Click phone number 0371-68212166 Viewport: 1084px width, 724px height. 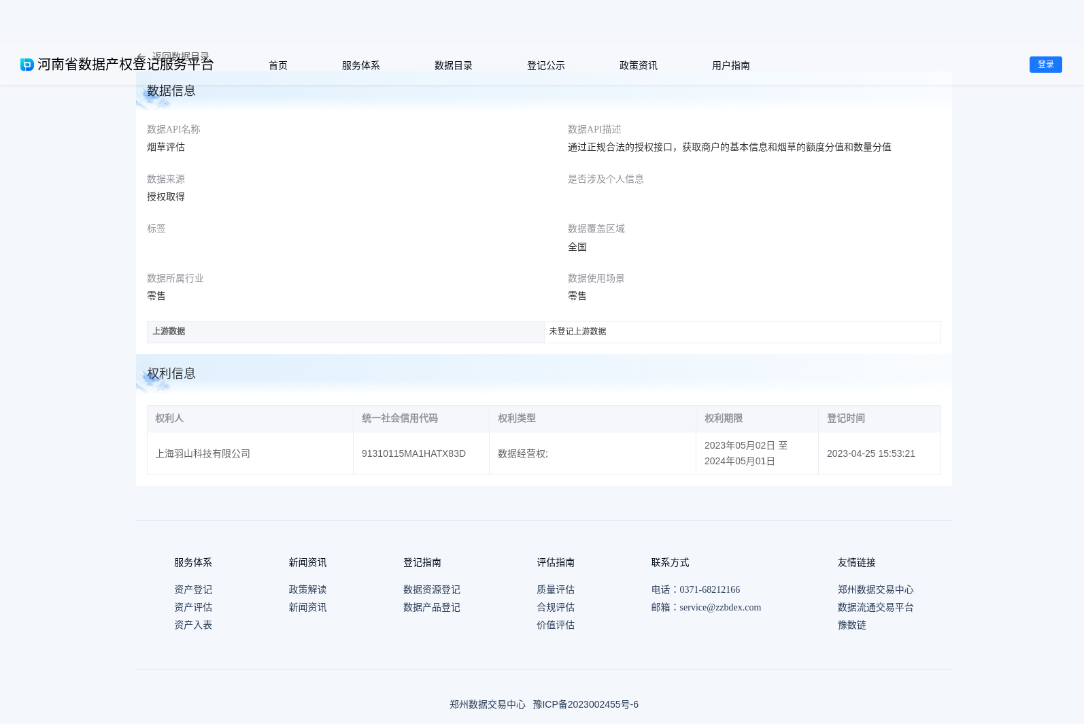[x=710, y=589]
